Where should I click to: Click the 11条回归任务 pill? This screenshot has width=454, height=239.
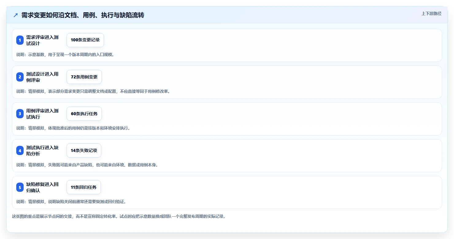click(x=84, y=187)
